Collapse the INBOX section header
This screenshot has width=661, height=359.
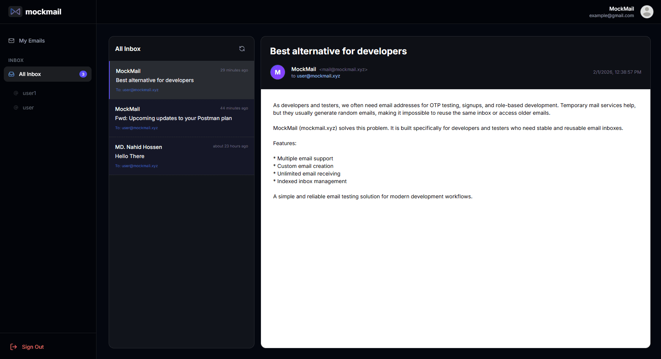(16, 60)
